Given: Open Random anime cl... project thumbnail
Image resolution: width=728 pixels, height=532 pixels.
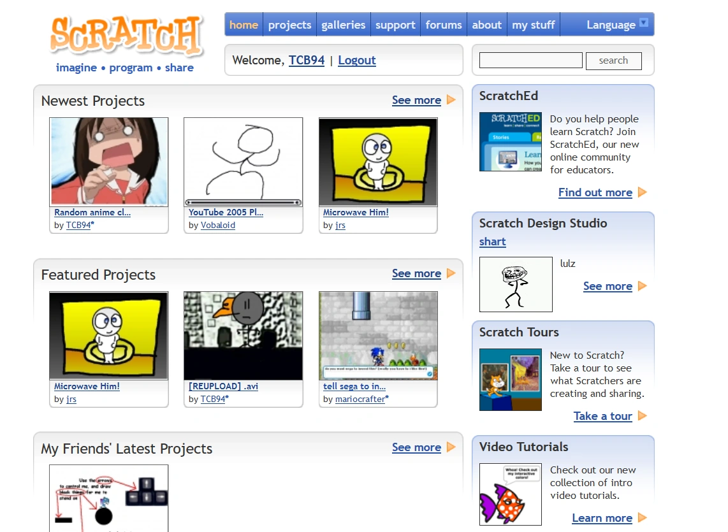Looking at the screenshot, I should [108, 162].
